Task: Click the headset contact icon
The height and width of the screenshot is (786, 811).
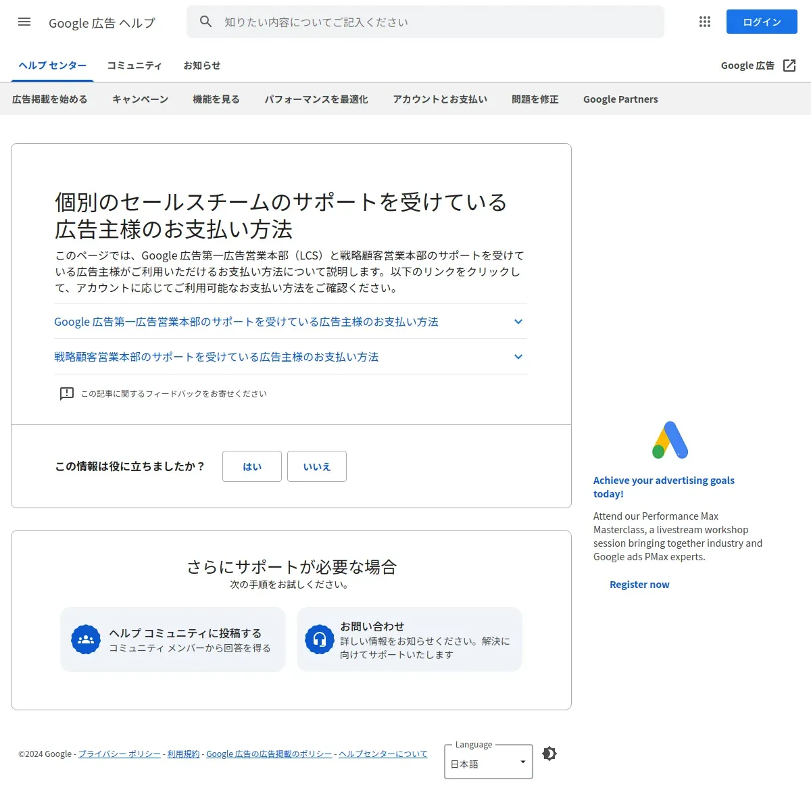Action: coord(320,639)
